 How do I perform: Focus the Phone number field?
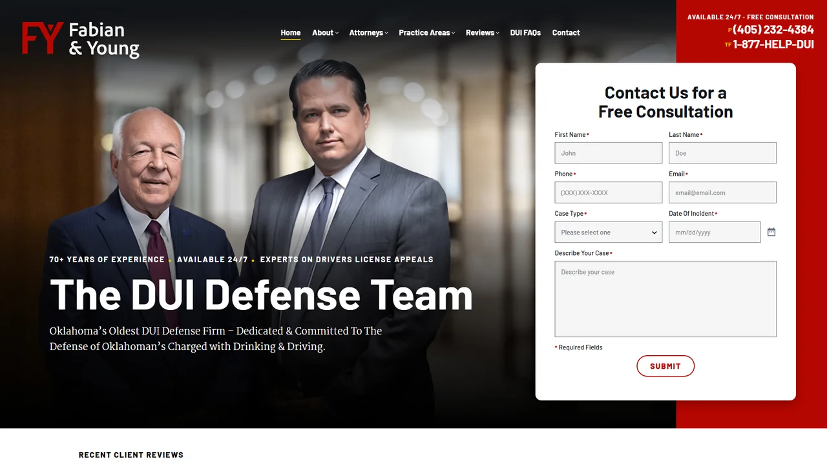(x=609, y=192)
